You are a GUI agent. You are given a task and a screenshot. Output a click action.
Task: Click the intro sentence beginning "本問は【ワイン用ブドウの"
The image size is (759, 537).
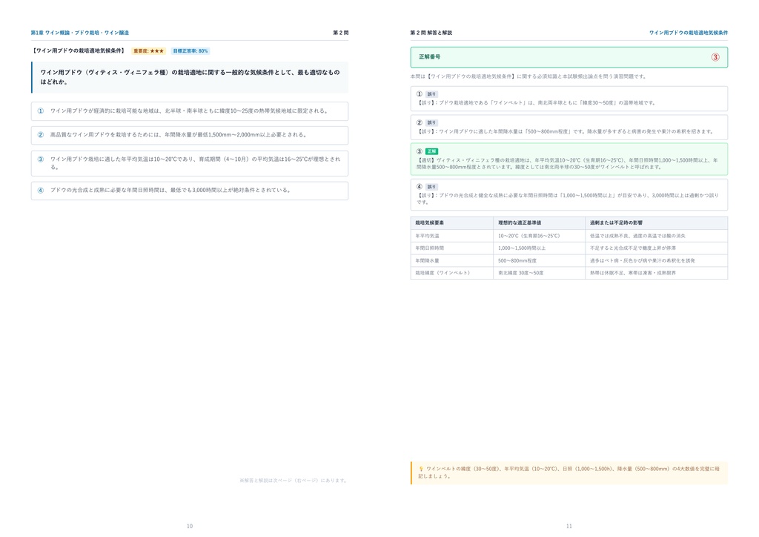tap(528, 76)
